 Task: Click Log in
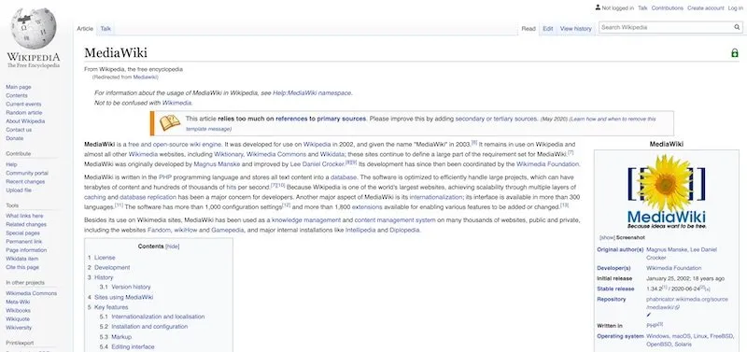pos(735,8)
